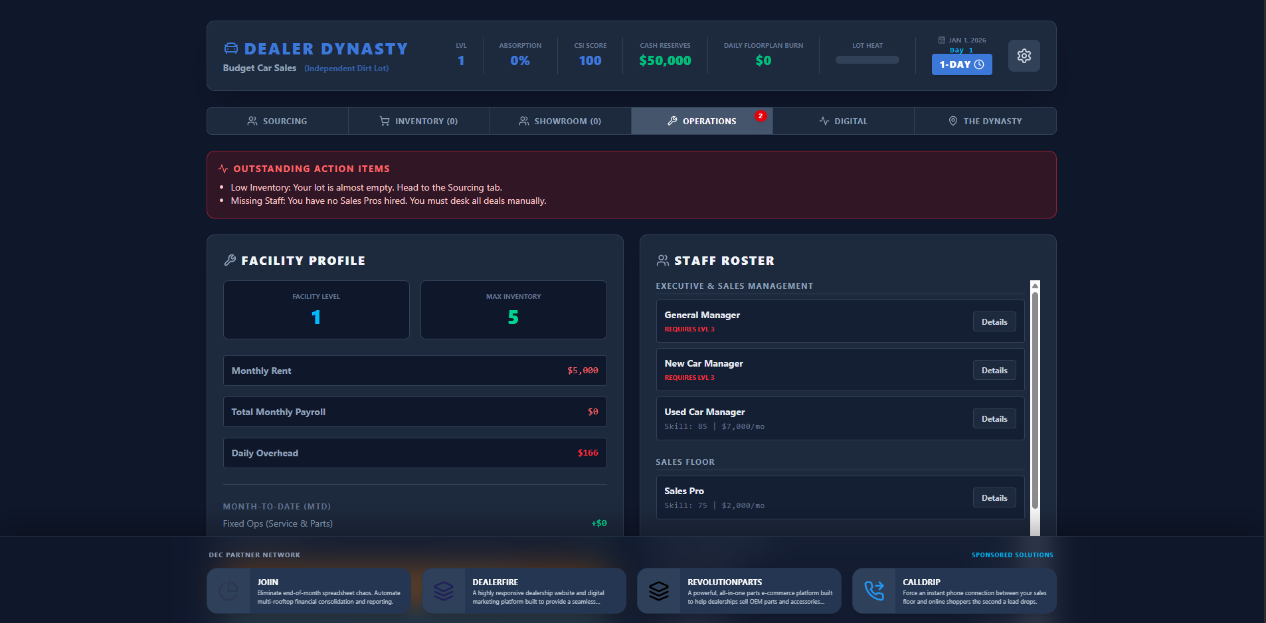Viewport: 1266px width, 623px height.
Task: Click the red notification badge on Operations
Action: click(x=761, y=116)
